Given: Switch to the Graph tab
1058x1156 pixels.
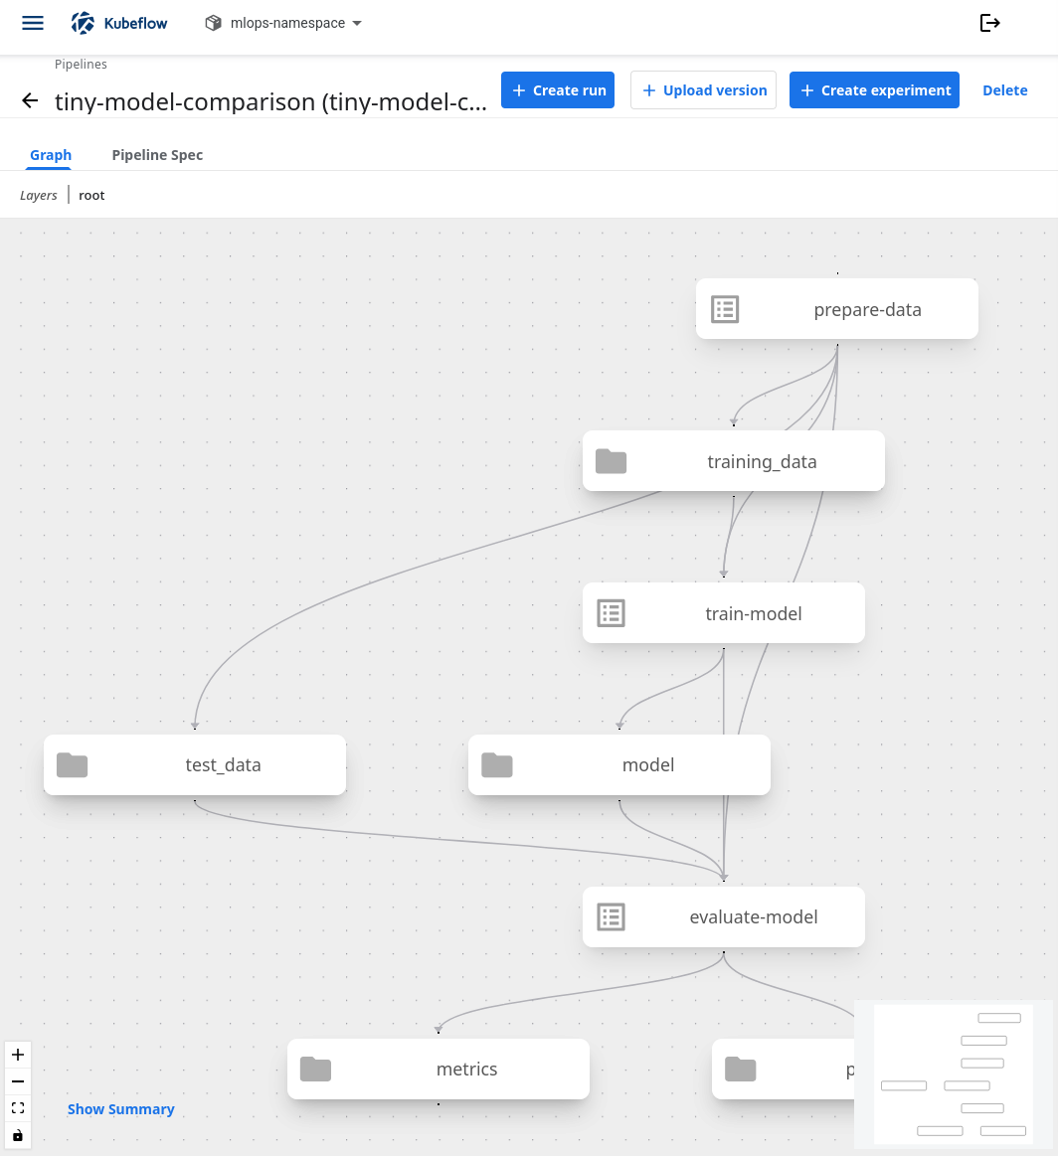Looking at the screenshot, I should 50,155.
